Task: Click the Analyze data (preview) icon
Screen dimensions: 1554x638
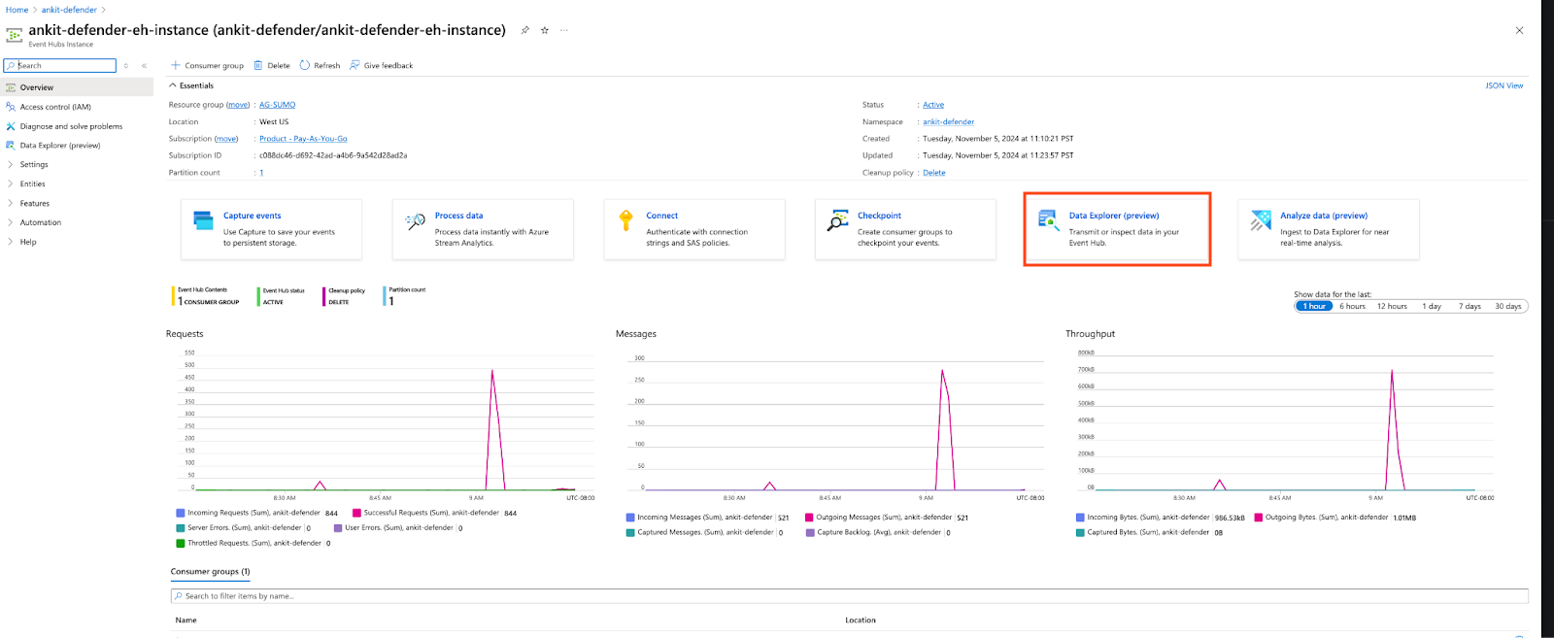Action: (x=1261, y=220)
